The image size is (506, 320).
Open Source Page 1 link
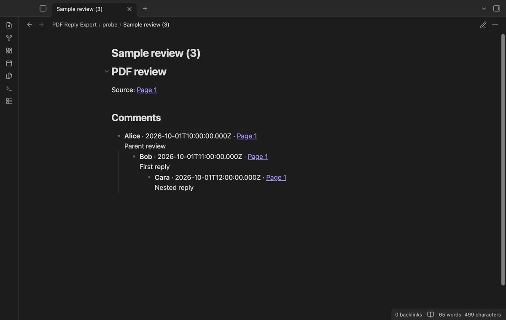(x=147, y=90)
